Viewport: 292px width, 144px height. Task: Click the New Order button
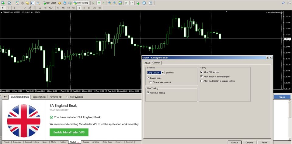click(x=49, y=3)
